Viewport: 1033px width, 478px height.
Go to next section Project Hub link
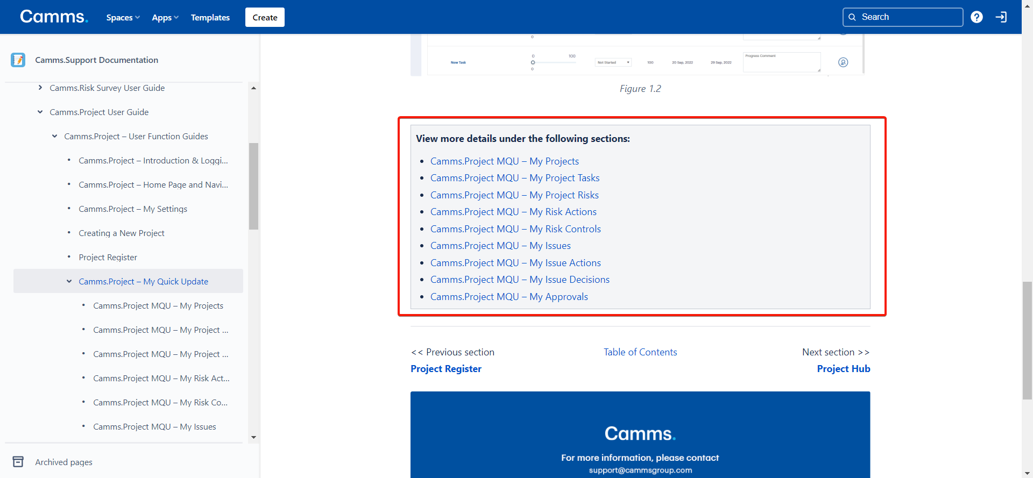pyautogui.click(x=843, y=369)
